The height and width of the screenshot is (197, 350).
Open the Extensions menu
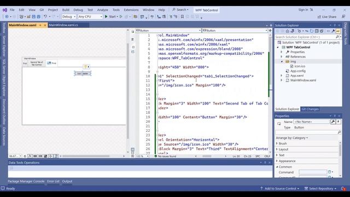(x=131, y=10)
